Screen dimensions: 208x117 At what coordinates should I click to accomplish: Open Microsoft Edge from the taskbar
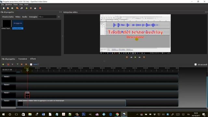pyautogui.click(x=110, y=114)
